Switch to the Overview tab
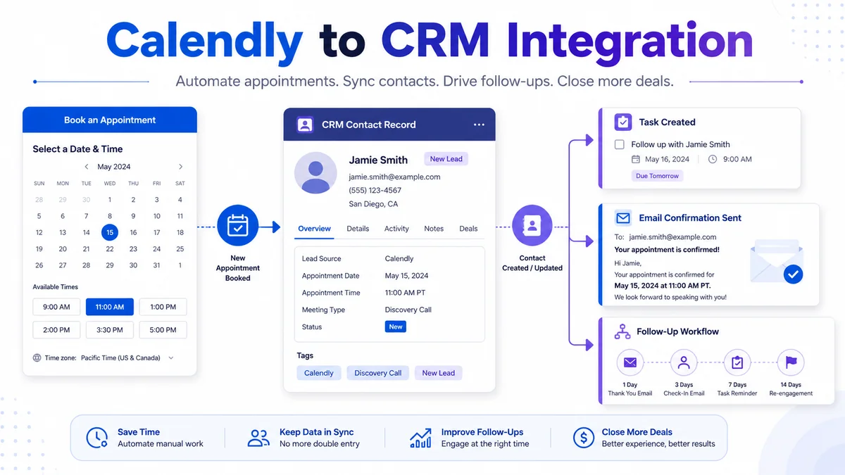The image size is (845, 475). coord(315,229)
